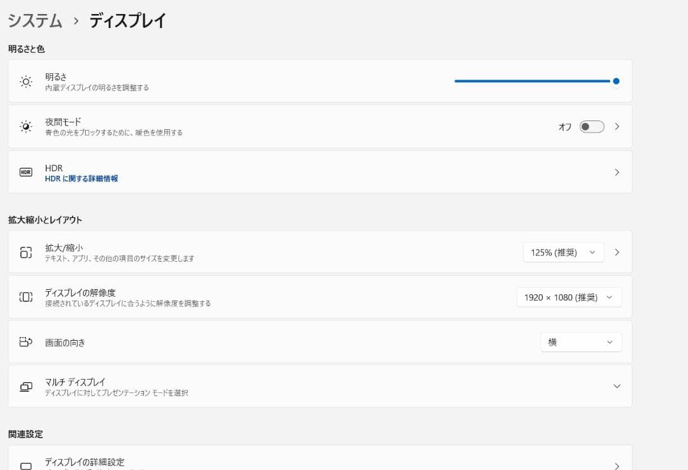Click the HDR badge icon
Image resolution: width=688 pixels, height=470 pixels.
coord(25,172)
